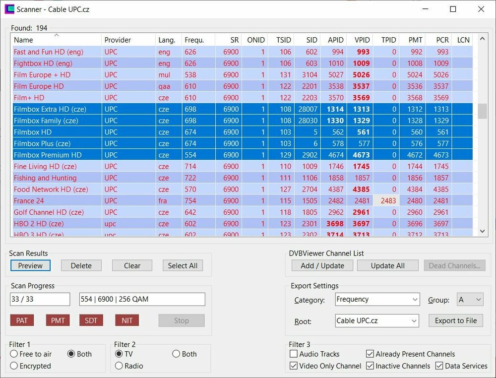The image size is (496, 378).
Task: Click the red PMT indicator
Action: pyautogui.click(x=58, y=320)
